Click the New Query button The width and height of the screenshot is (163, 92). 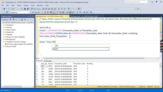[x=36, y=9]
